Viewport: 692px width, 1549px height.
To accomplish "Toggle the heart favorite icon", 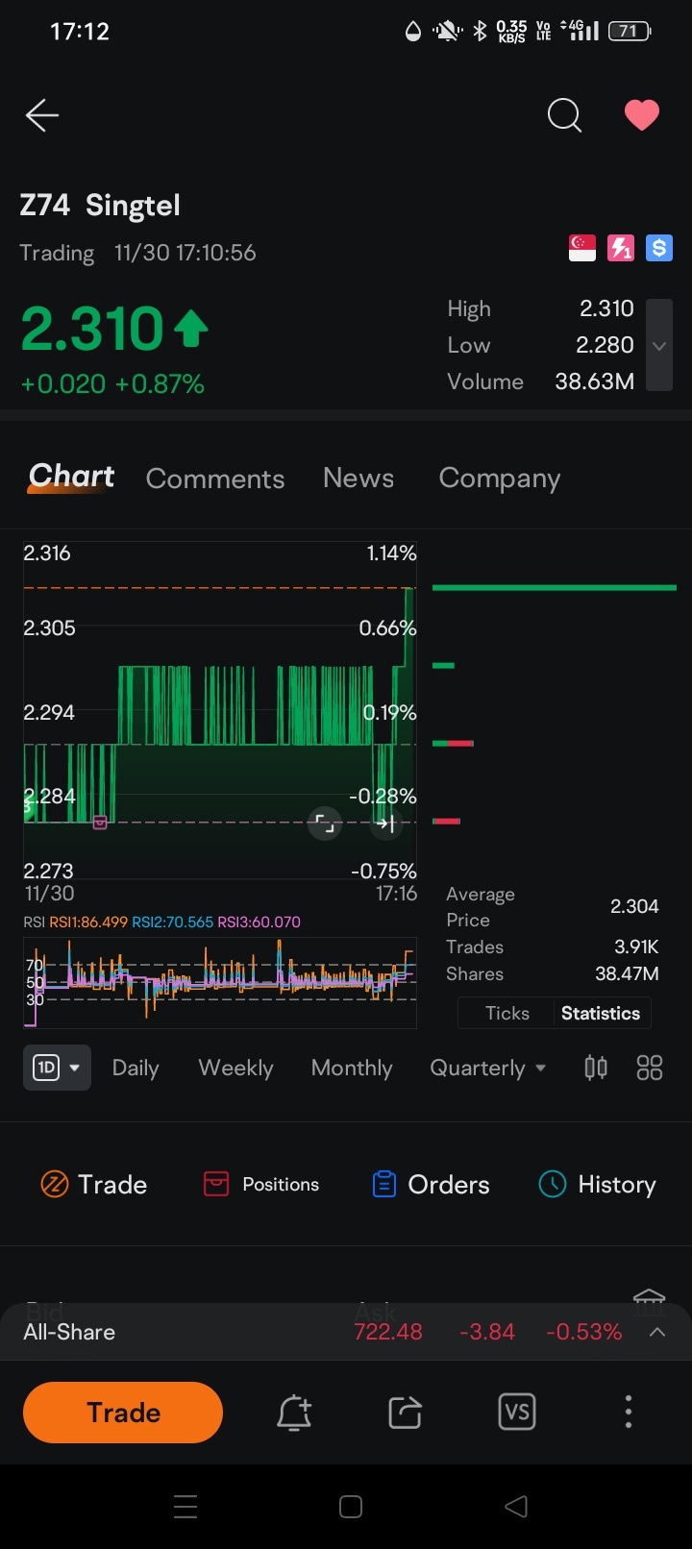I will pyautogui.click(x=642, y=115).
